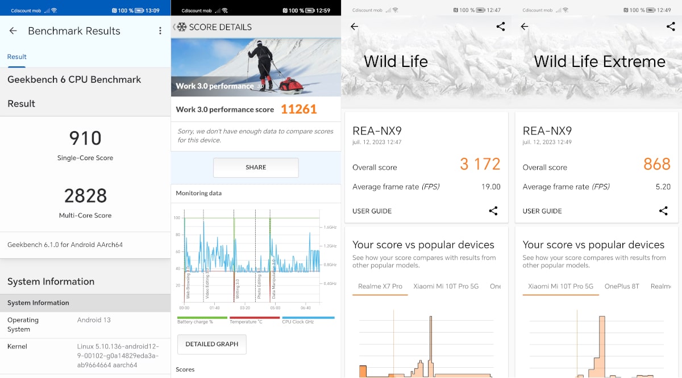Tap the 19.00 average frame rate value
Image resolution: width=682 pixels, height=378 pixels.
491,187
